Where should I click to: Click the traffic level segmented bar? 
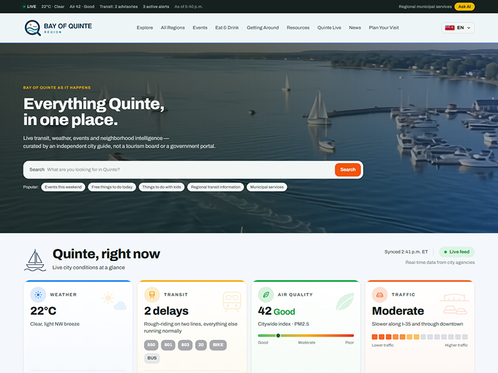(x=420, y=337)
